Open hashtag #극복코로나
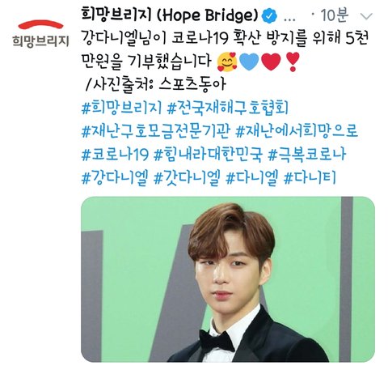388x370 pixels. point(307,155)
